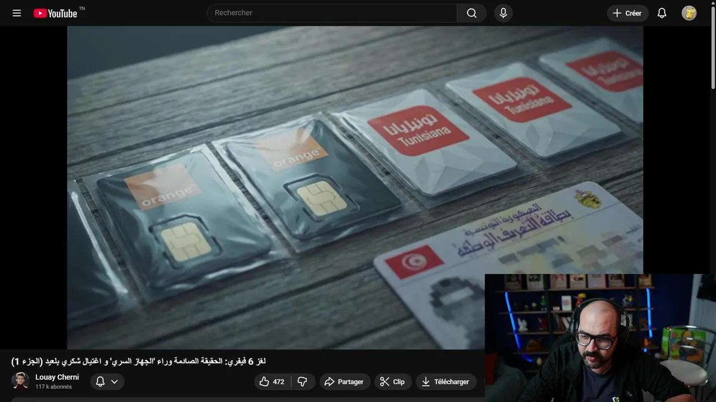The image size is (716, 402).
Task: Click the webcam mini player overlay
Action: tap(600, 338)
